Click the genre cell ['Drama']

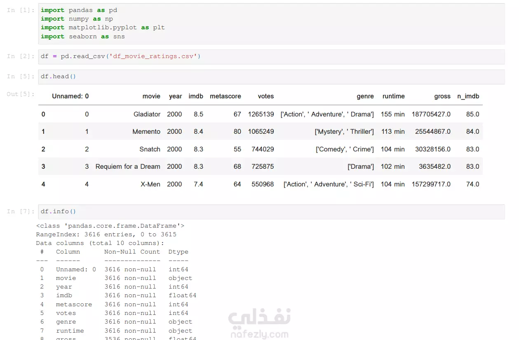361,167
